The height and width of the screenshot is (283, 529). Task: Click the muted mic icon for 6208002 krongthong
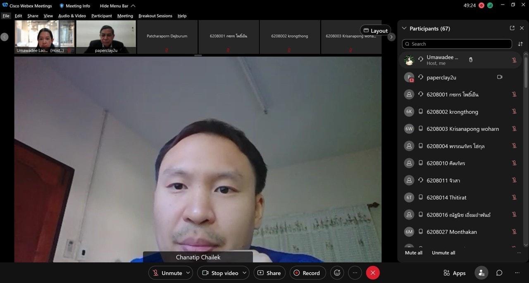coord(514,111)
